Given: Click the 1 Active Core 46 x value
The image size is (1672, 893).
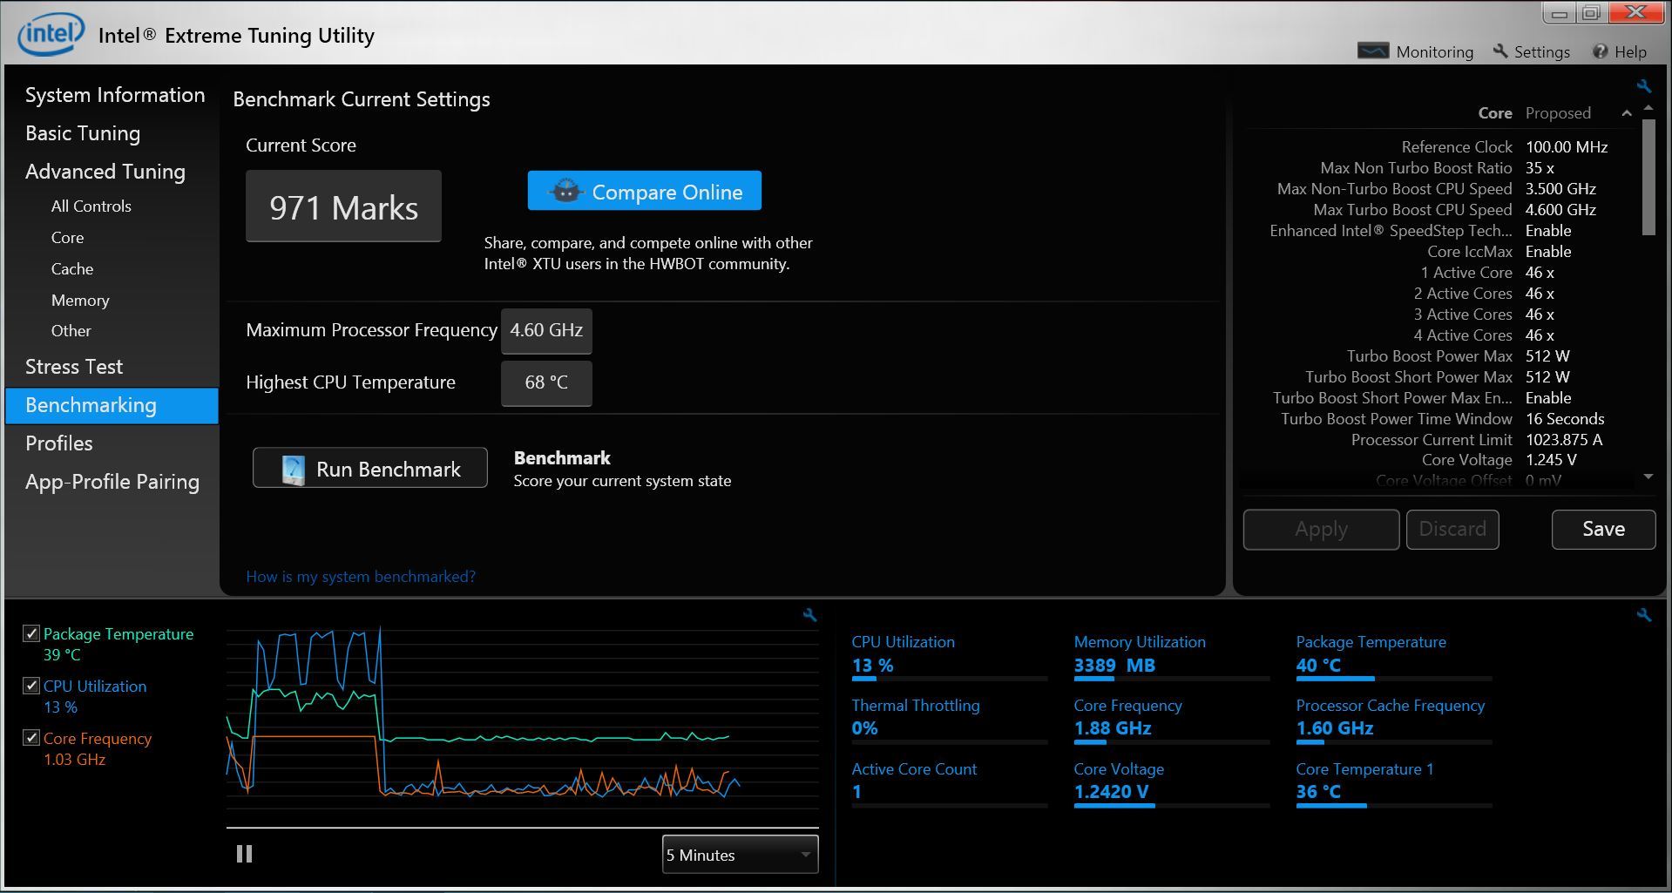Looking at the screenshot, I should click(1540, 273).
